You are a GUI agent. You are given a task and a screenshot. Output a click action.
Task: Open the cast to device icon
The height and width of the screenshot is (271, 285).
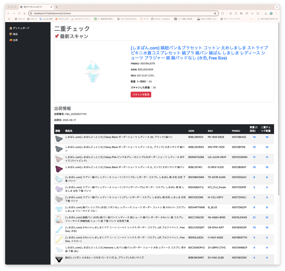pyautogui.click(x=258, y=13)
